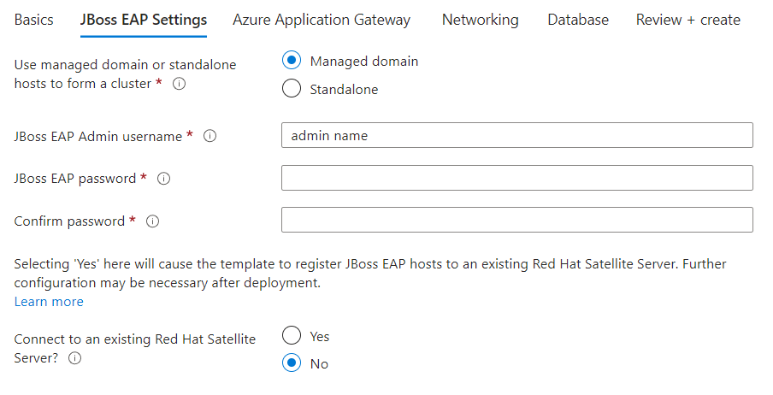Screen dimensions: 773x395
Task: View info icon for Red Hat Satellite Server
Action: pyautogui.click(x=75, y=358)
